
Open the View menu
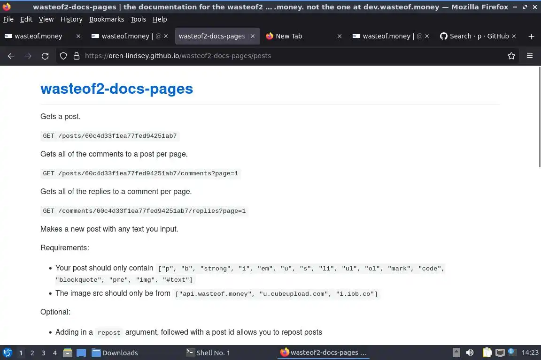[x=46, y=19]
